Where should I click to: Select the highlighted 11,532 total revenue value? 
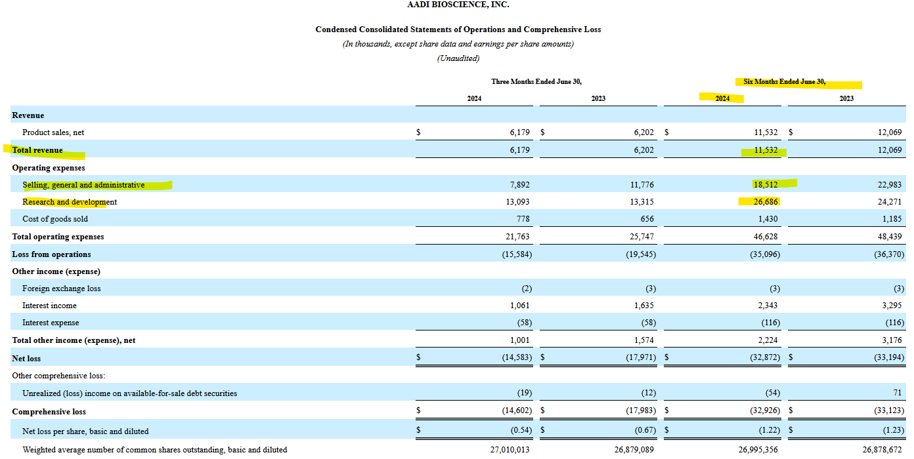[766, 150]
